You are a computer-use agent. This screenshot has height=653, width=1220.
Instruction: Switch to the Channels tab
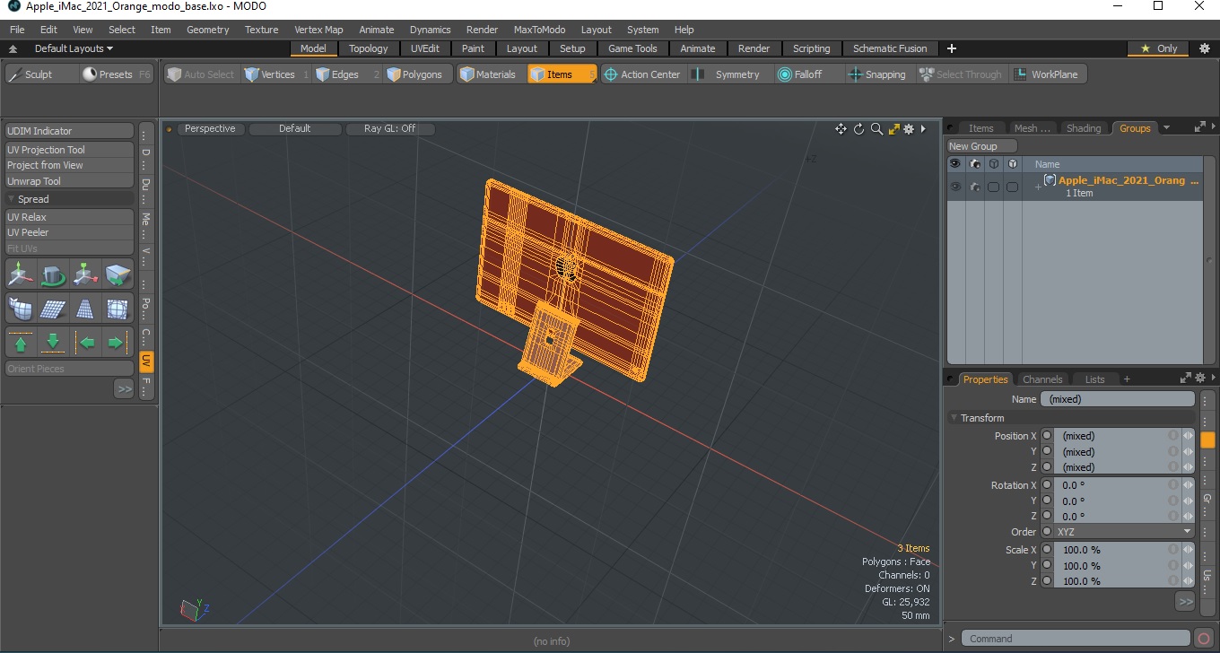1042,379
